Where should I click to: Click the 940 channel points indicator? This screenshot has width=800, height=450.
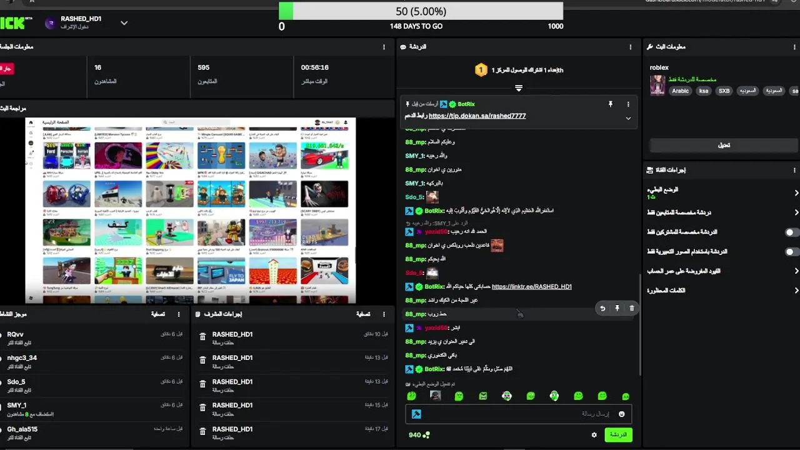pyautogui.click(x=419, y=435)
